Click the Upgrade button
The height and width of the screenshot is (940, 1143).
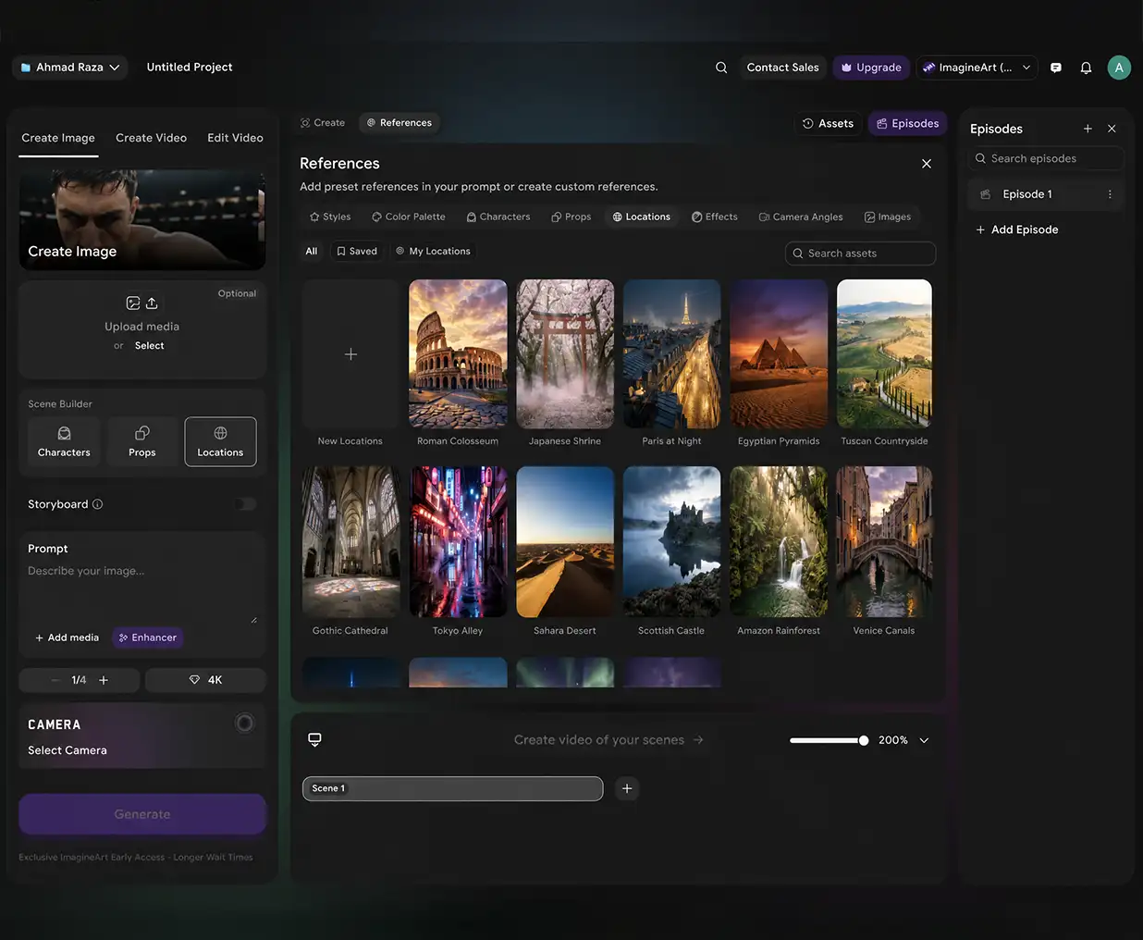871,68
